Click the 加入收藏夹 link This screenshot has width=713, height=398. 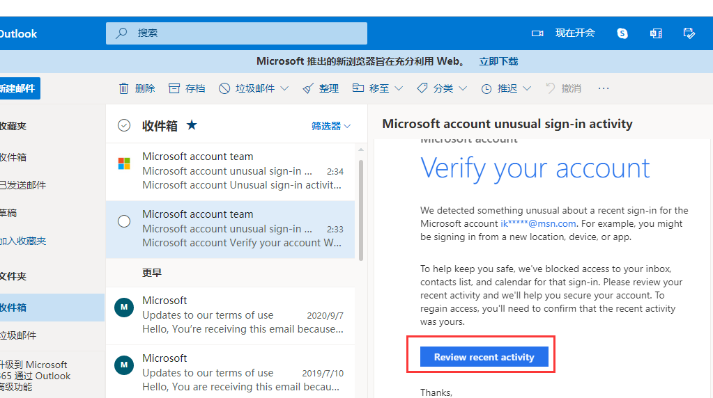[x=23, y=241]
